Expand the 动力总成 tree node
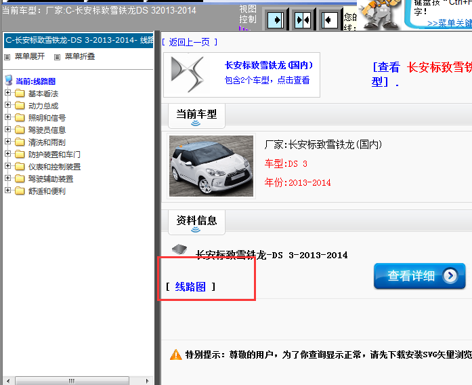The height and width of the screenshot is (385, 472). click(8, 105)
